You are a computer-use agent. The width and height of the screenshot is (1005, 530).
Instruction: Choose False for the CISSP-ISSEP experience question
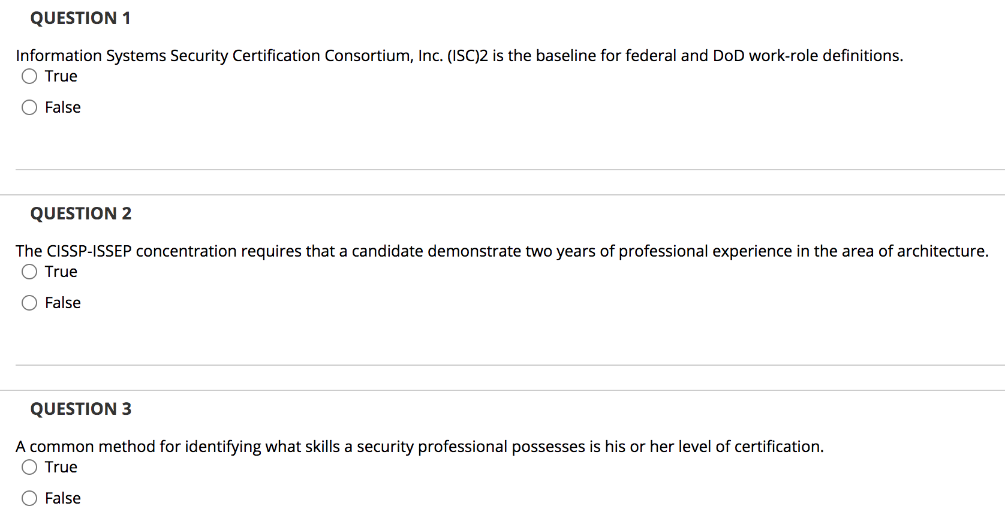29,303
